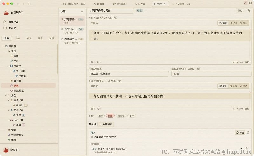Click the sidebar tree scrollbar
This screenshot has height=156, width=254.
(x=57, y=59)
